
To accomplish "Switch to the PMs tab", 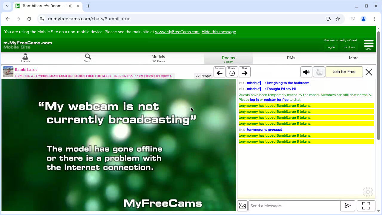I will [291, 58].
